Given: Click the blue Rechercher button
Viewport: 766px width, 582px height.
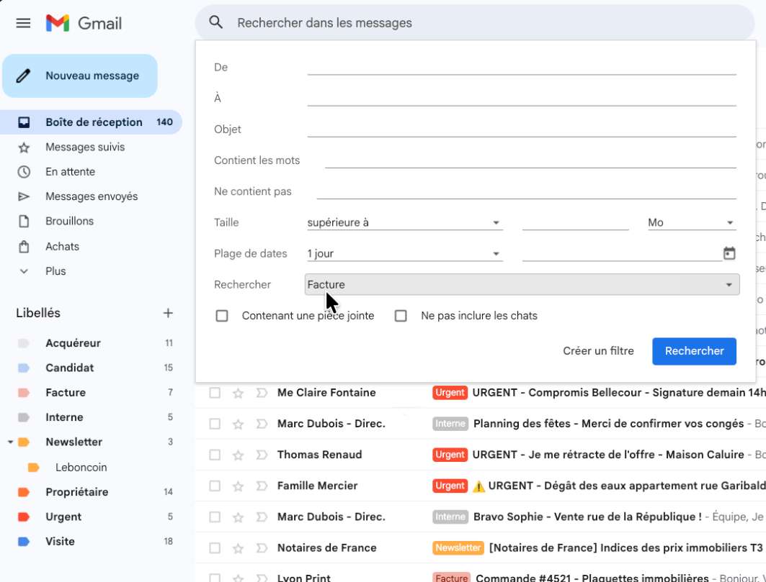Looking at the screenshot, I should [x=694, y=351].
